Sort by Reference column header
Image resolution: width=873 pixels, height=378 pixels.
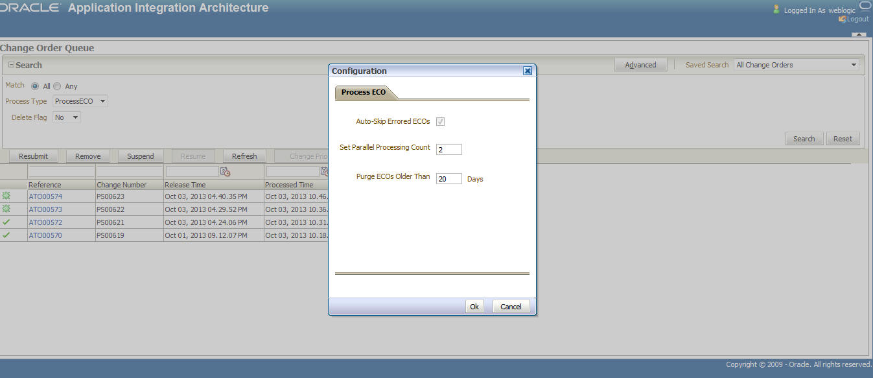tap(45, 185)
